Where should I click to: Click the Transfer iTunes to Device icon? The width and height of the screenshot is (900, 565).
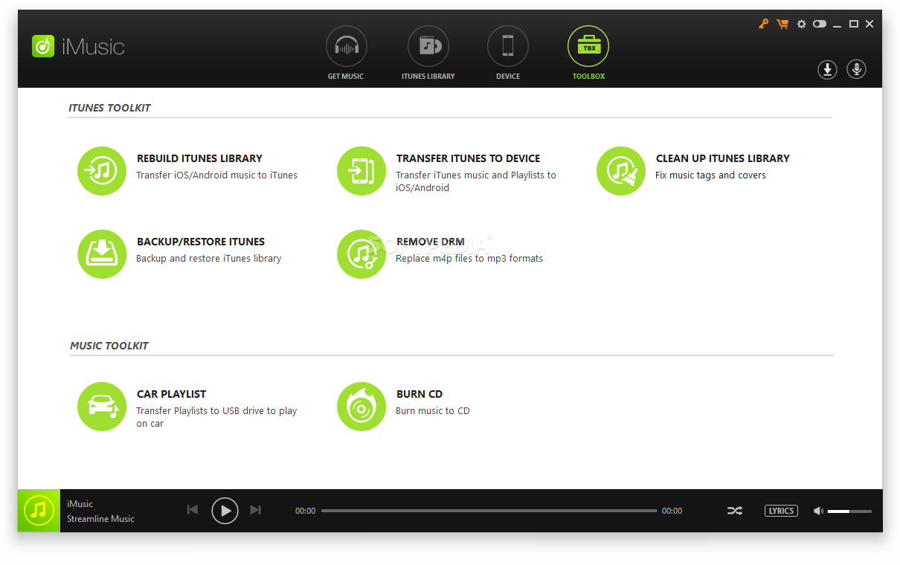361,171
